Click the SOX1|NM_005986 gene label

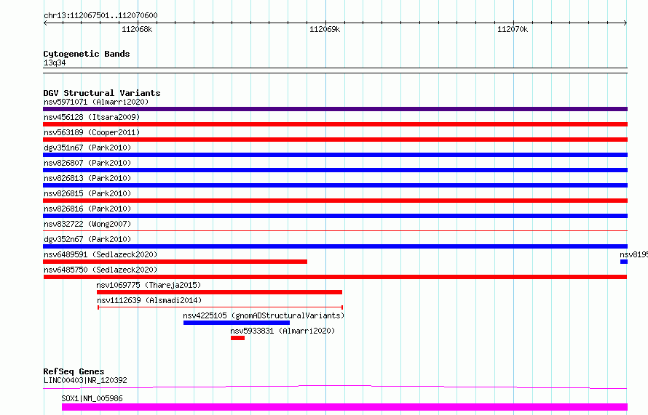[x=92, y=398]
